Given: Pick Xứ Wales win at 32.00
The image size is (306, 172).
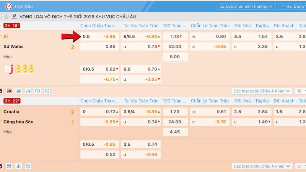Looking at the screenshot, I should pyautogui.click(x=175, y=47).
